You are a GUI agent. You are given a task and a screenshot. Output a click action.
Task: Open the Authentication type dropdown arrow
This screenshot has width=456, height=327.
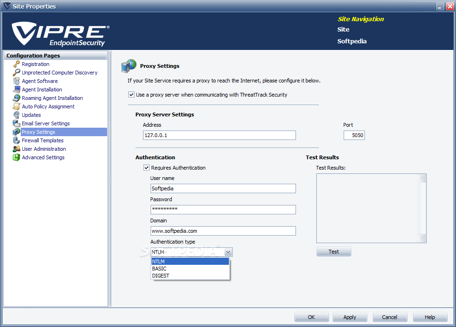point(228,252)
